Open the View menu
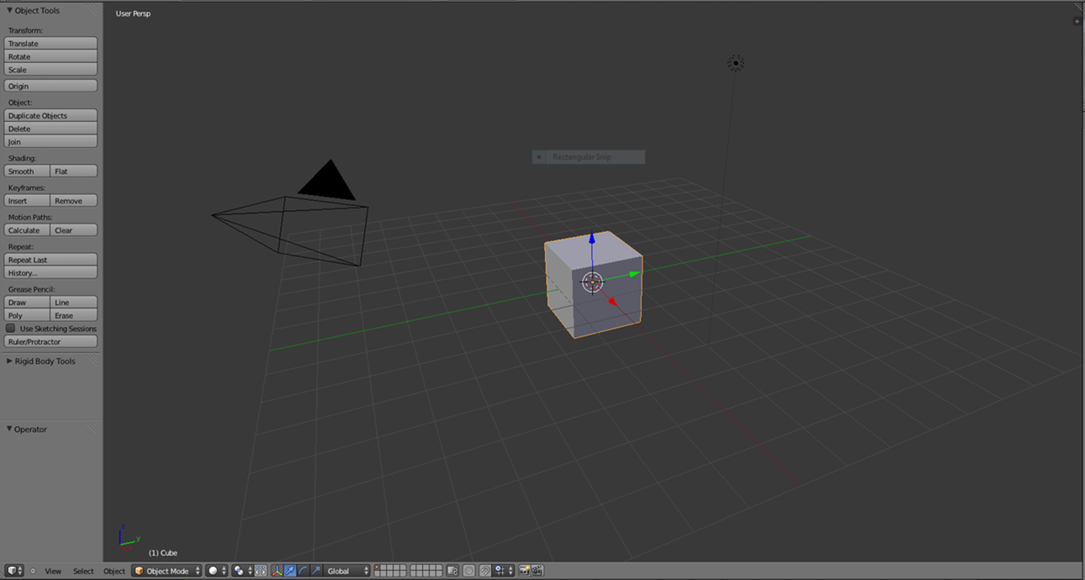1085x580 pixels. click(53, 571)
